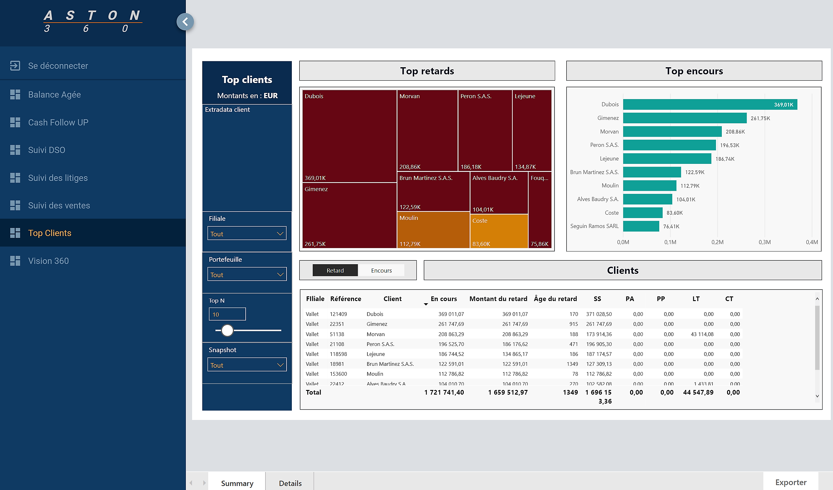
Task: Click the Cash Follow UP sidebar icon
Action: point(15,122)
